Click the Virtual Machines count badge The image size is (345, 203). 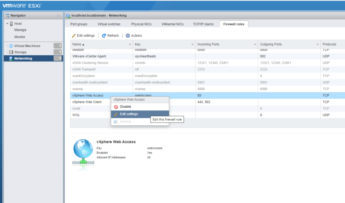click(57, 46)
